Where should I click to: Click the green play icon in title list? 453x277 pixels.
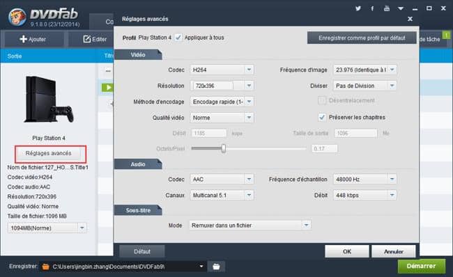point(107,88)
